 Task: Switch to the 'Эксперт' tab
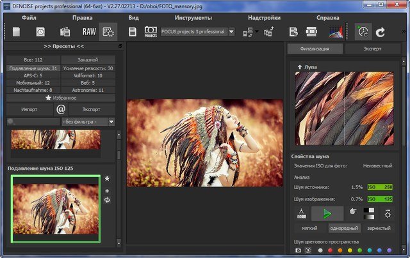[x=372, y=49]
